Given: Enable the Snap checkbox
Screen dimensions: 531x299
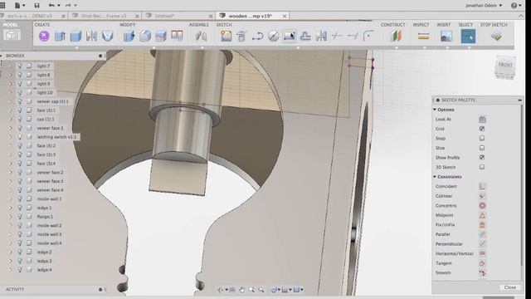Looking at the screenshot, I should tap(482, 138).
